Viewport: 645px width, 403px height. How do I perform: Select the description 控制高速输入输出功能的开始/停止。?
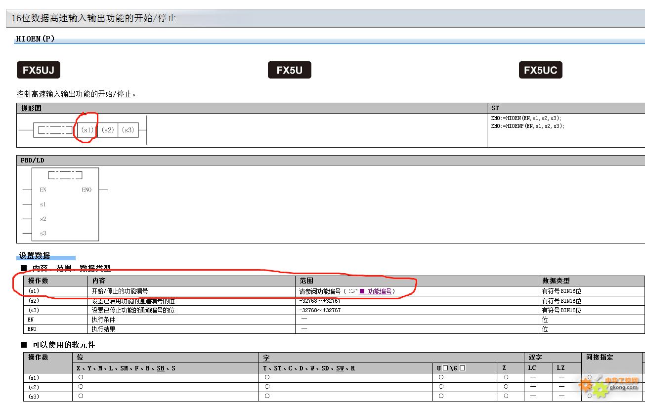click(x=77, y=94)
